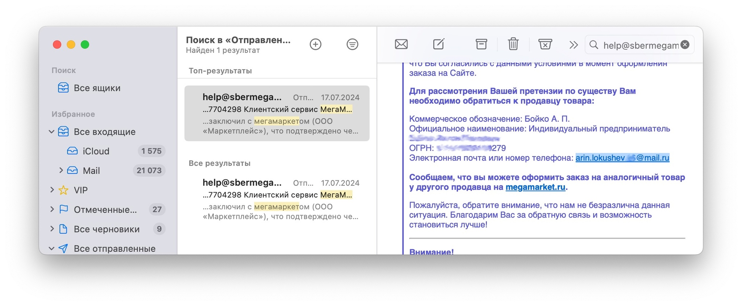Open the megamarket.ru link
Image resolution: width=742 pixels, height=306 pixels.
[x=535, y=187]
